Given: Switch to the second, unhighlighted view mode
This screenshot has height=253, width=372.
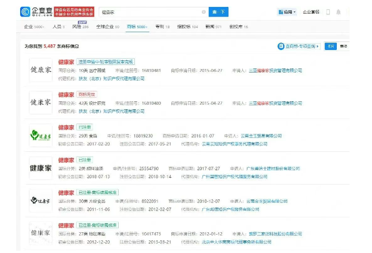Looking at the screenshot, I should coord(343,46).
